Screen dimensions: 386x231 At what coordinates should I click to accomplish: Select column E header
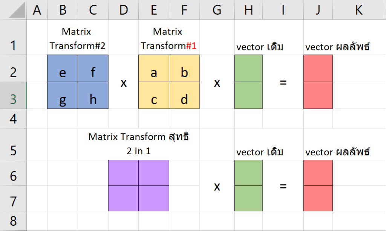tap(154, 9)
